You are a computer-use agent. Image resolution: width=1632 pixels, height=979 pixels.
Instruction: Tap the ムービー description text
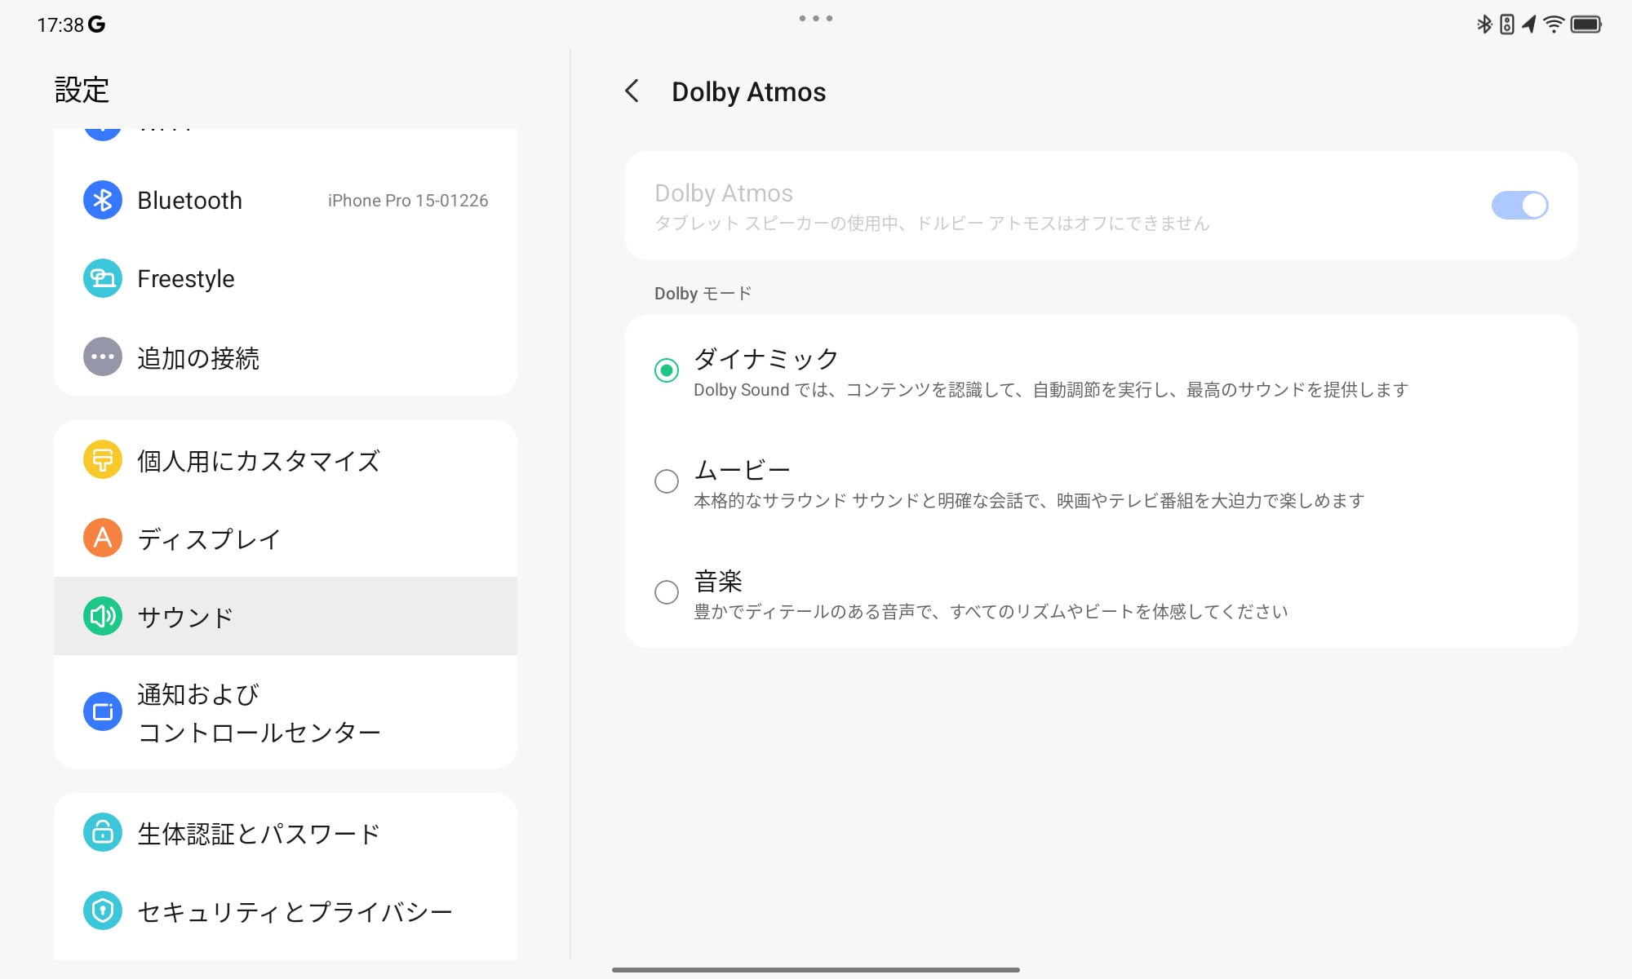tap(1029, 501)
